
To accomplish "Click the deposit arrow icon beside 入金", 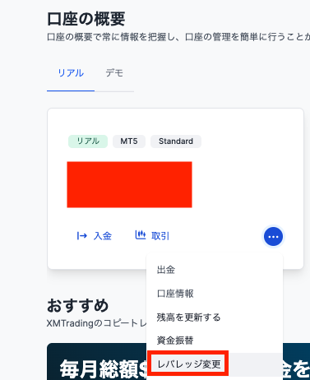I will coord(81,236).
